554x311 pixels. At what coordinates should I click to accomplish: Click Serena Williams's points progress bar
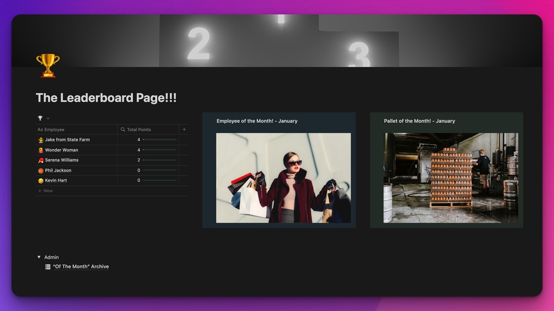coord(160,160)
